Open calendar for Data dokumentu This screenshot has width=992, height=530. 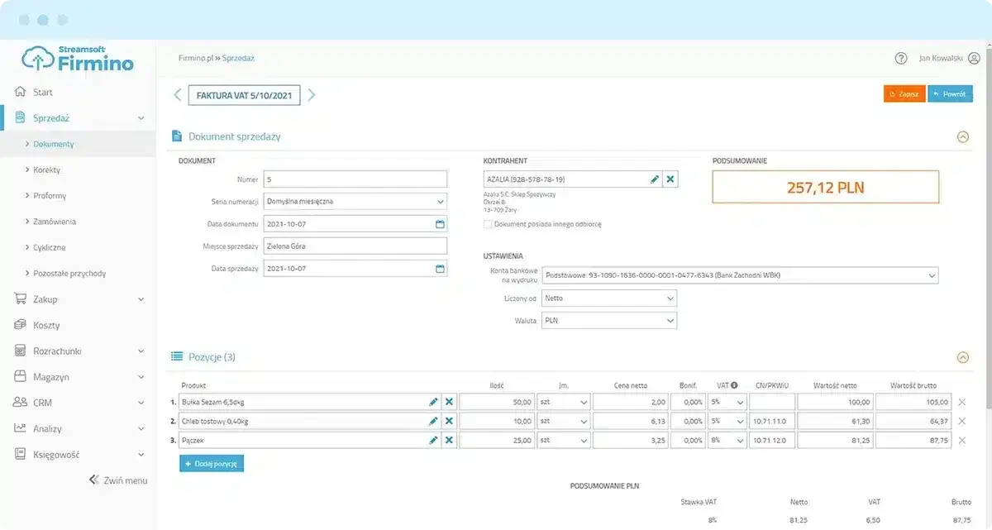pyautogui.click(x=440, y=224)
